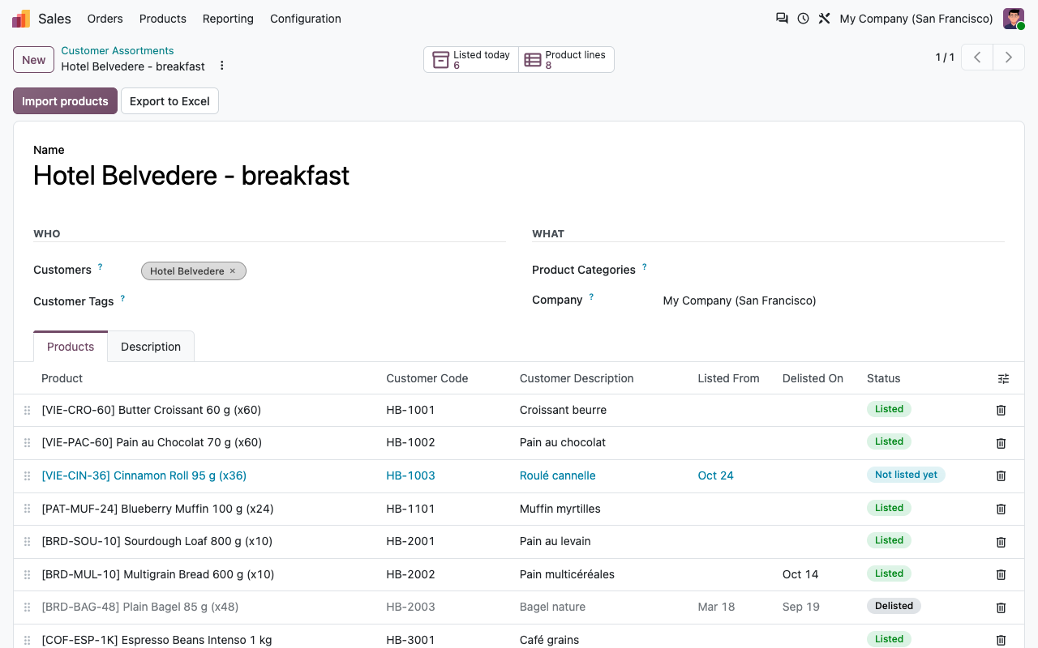Delete the Sourdough Loaf line

[1001, 542]
